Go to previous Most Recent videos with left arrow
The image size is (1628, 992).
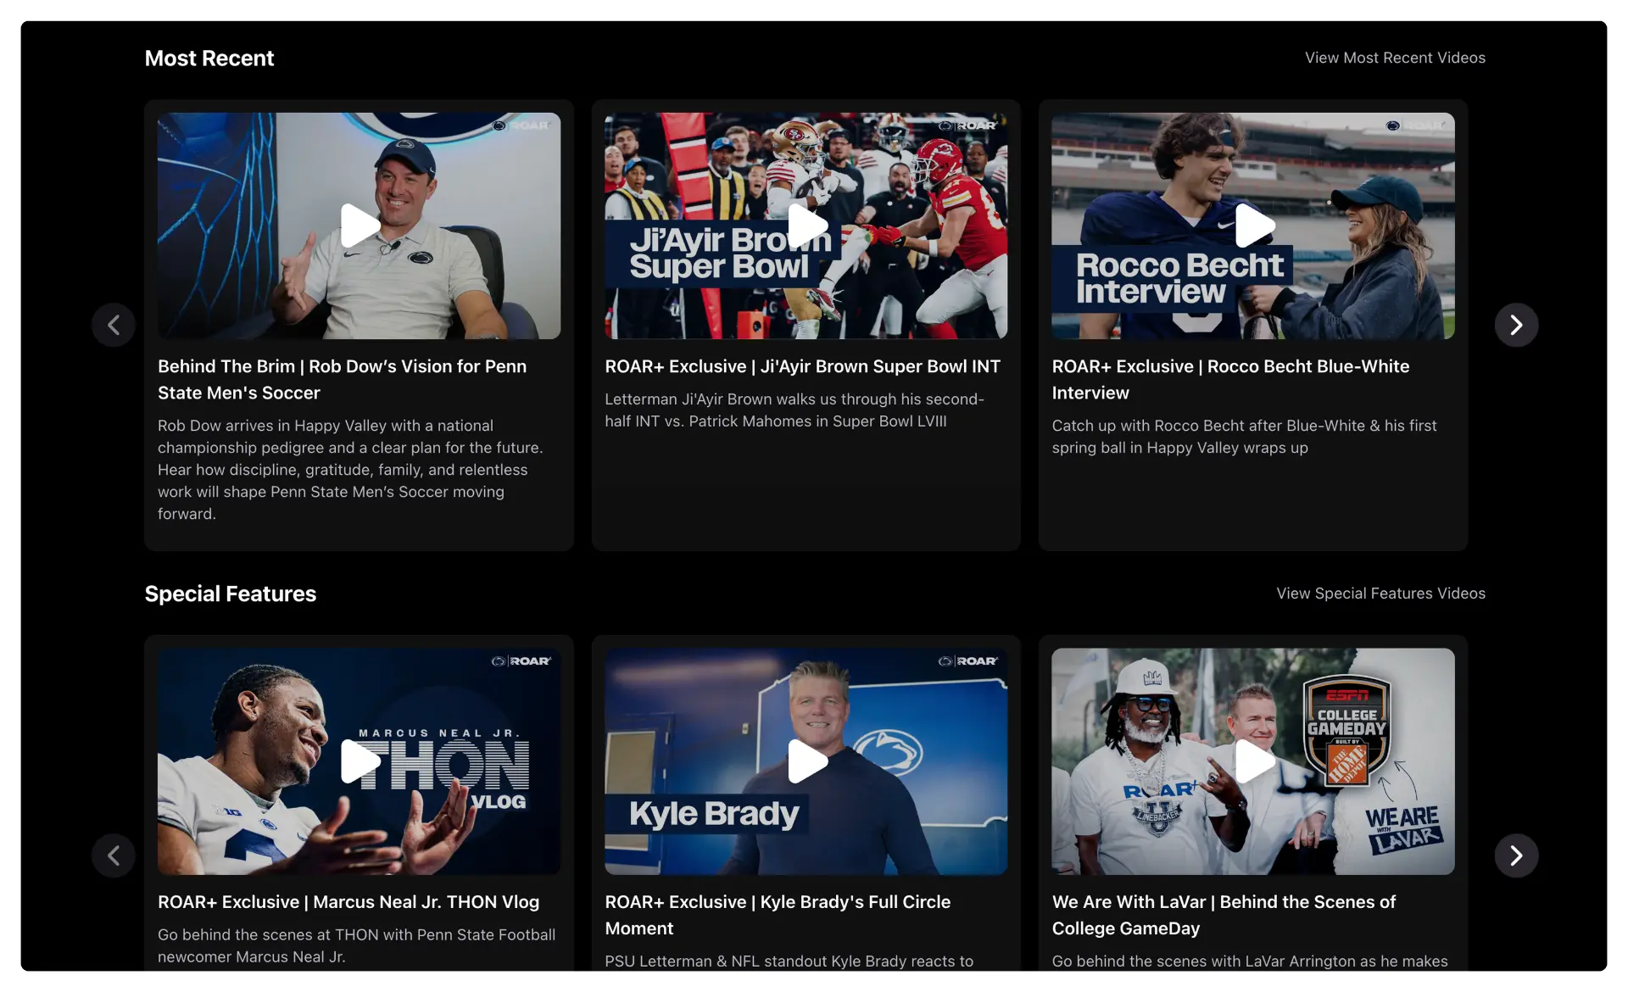114,325
